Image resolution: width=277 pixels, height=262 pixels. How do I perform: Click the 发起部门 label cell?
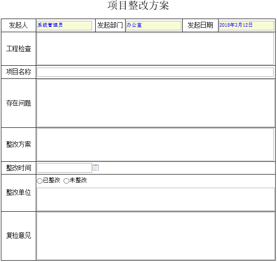pos(110,25)
